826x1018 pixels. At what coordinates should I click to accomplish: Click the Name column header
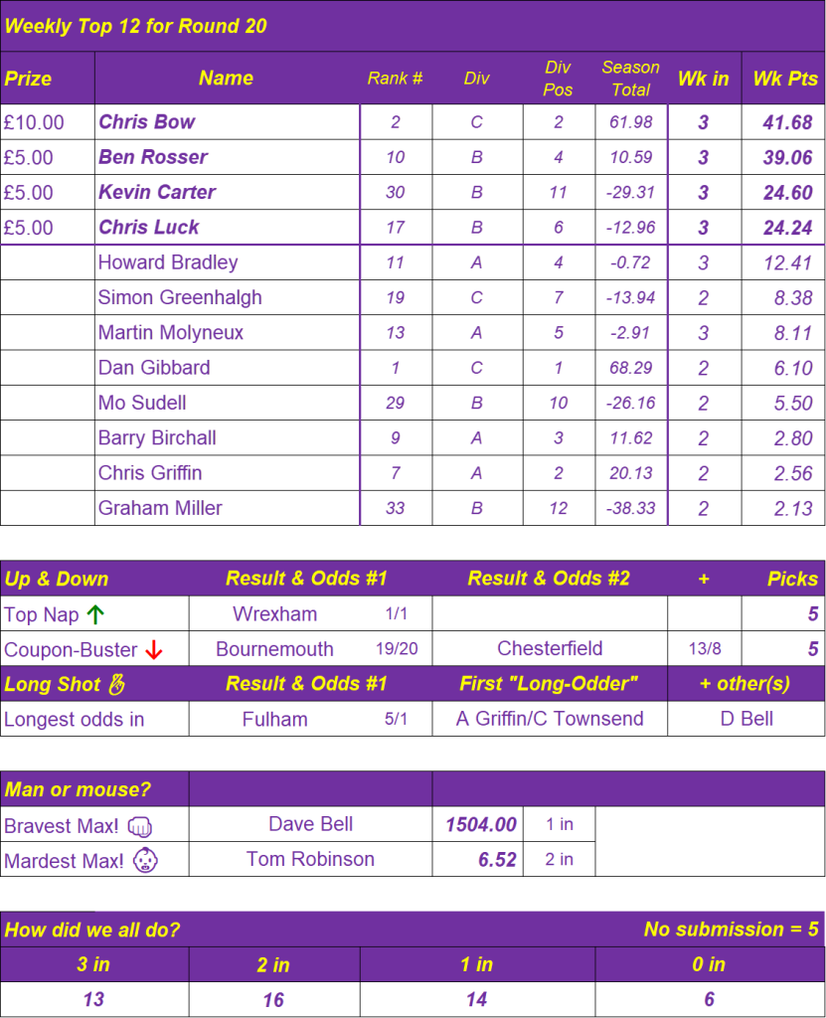pyautogui.click(x=226, y=79)
